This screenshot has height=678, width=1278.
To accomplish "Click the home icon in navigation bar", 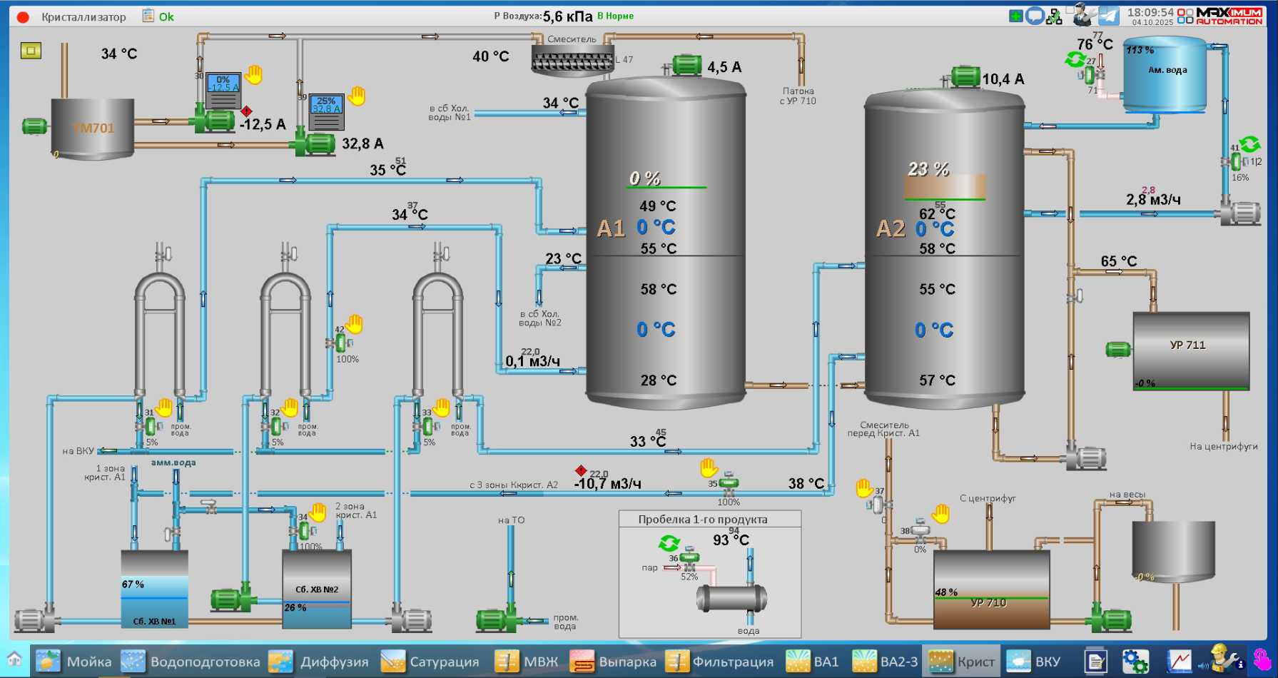I will 14,659.
